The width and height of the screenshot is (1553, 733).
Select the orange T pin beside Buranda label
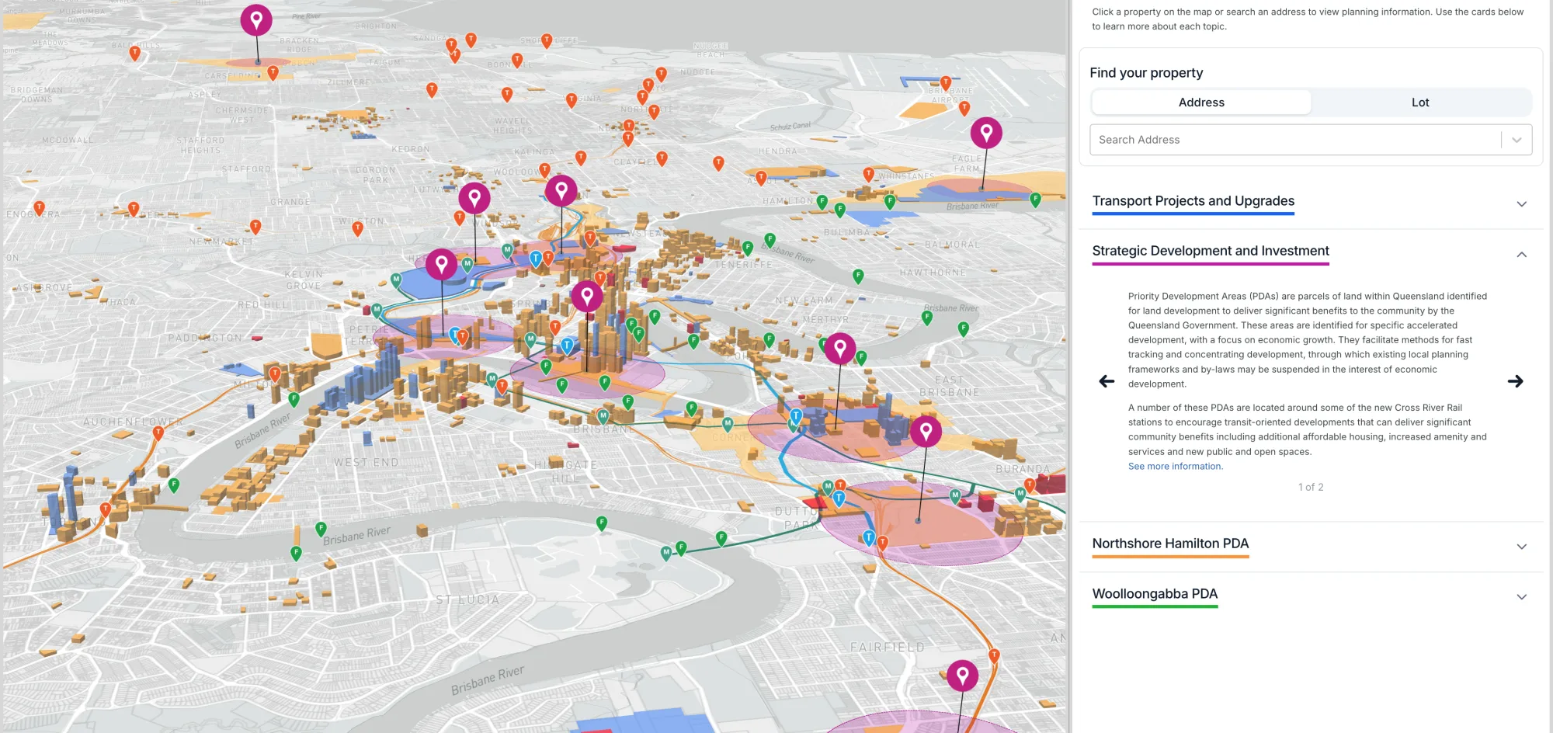(x=1030, y=485)
